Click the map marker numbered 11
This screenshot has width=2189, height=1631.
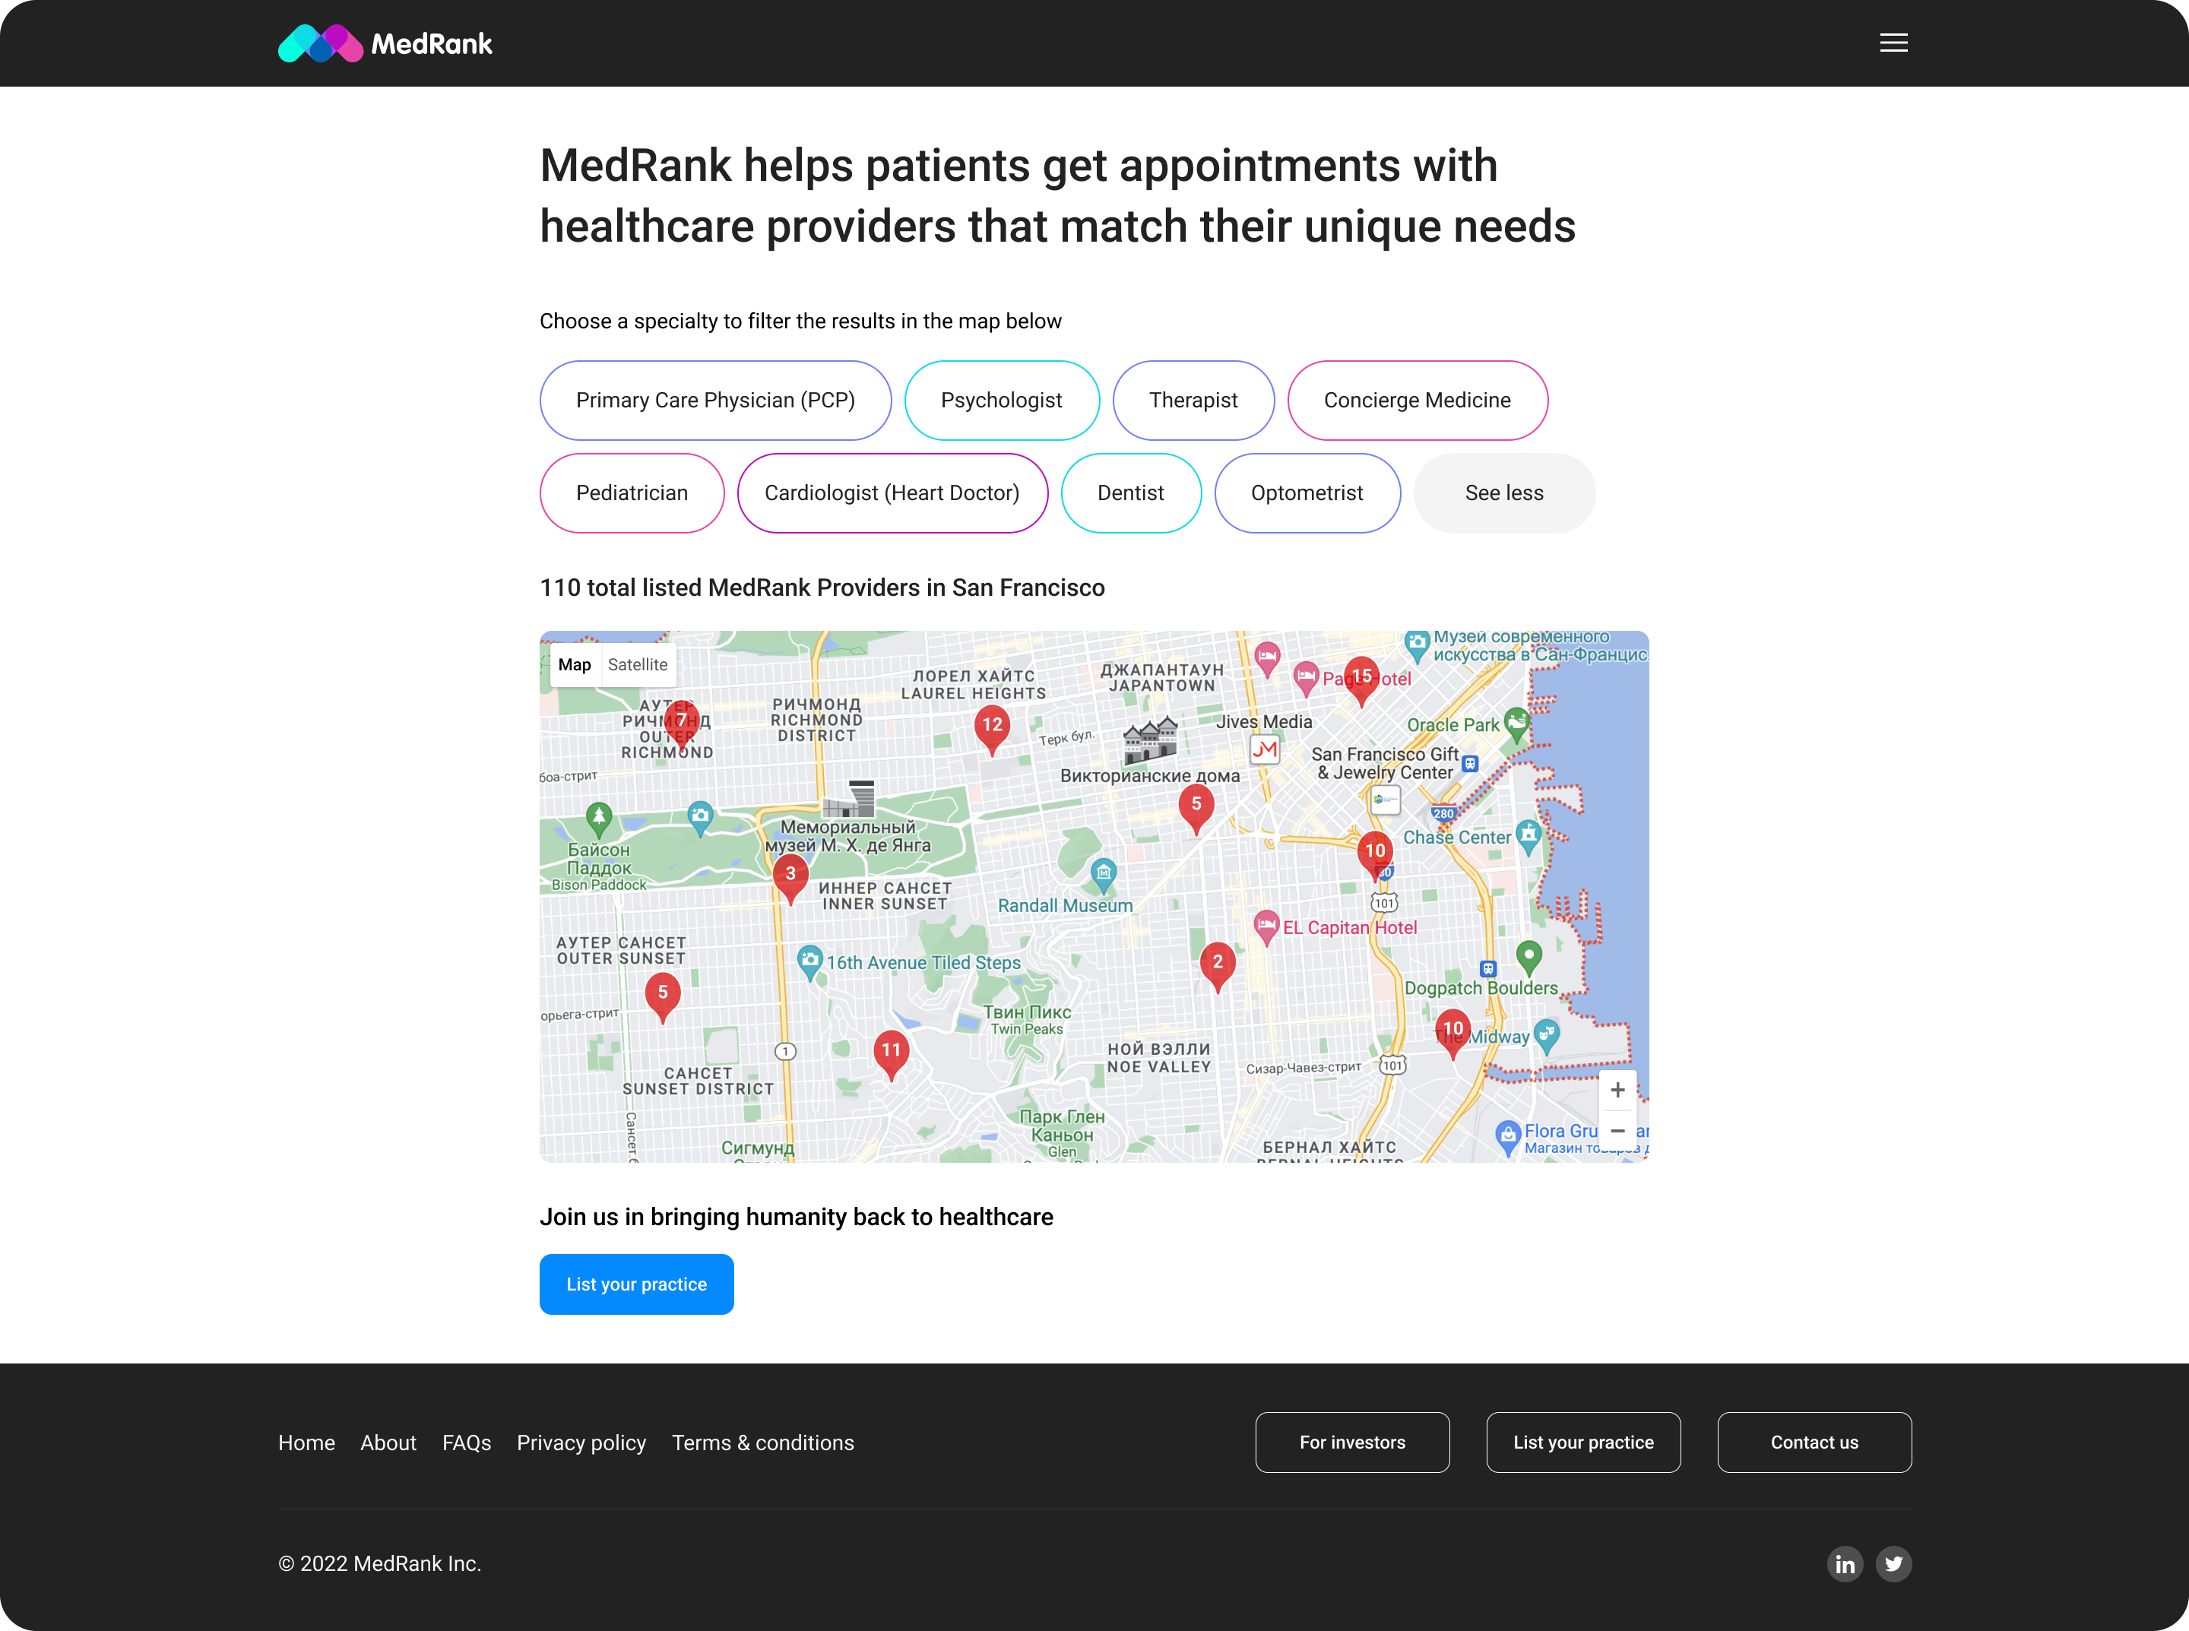(891, 1051)
